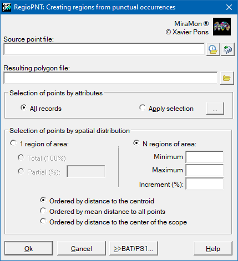Open recent files list for source point file
Image resolution: width=238 pixels, height=261 pixels.
pyautogui.click(x=213, y=49)
